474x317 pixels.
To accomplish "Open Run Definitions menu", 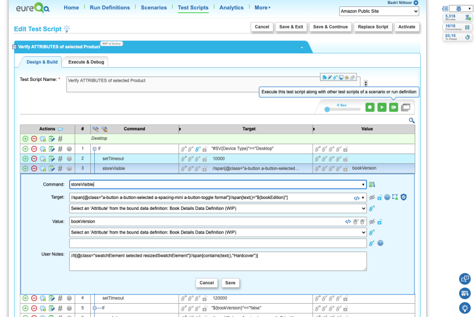I will (x=110, y=7).
